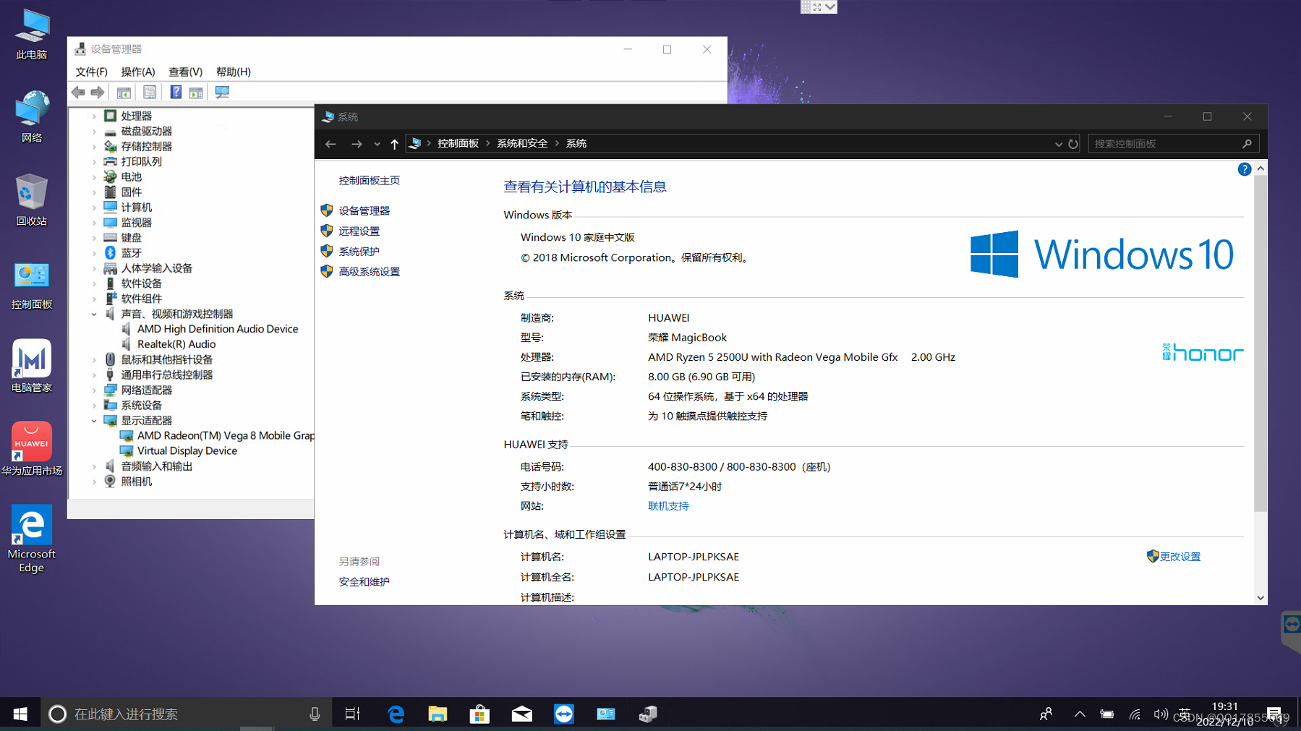Screen dimensions: 1301x731
Task: Open the Microsoft Edge desktop shortcut
Action: click(32, 539)
